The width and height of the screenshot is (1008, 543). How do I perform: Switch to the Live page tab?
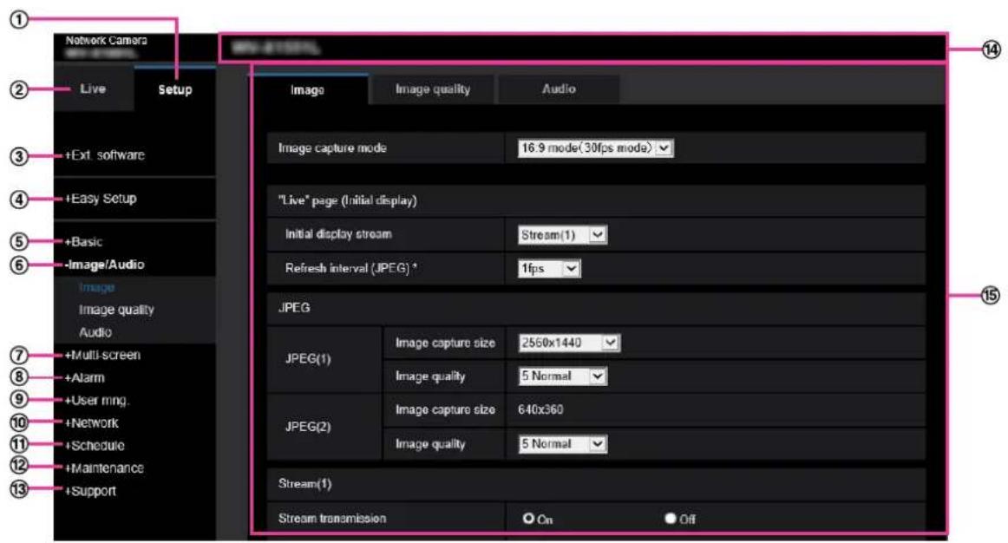93,88
